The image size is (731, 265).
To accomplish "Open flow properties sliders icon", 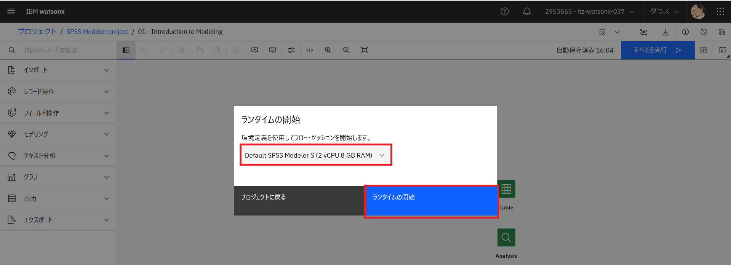I will click(291, 50).
